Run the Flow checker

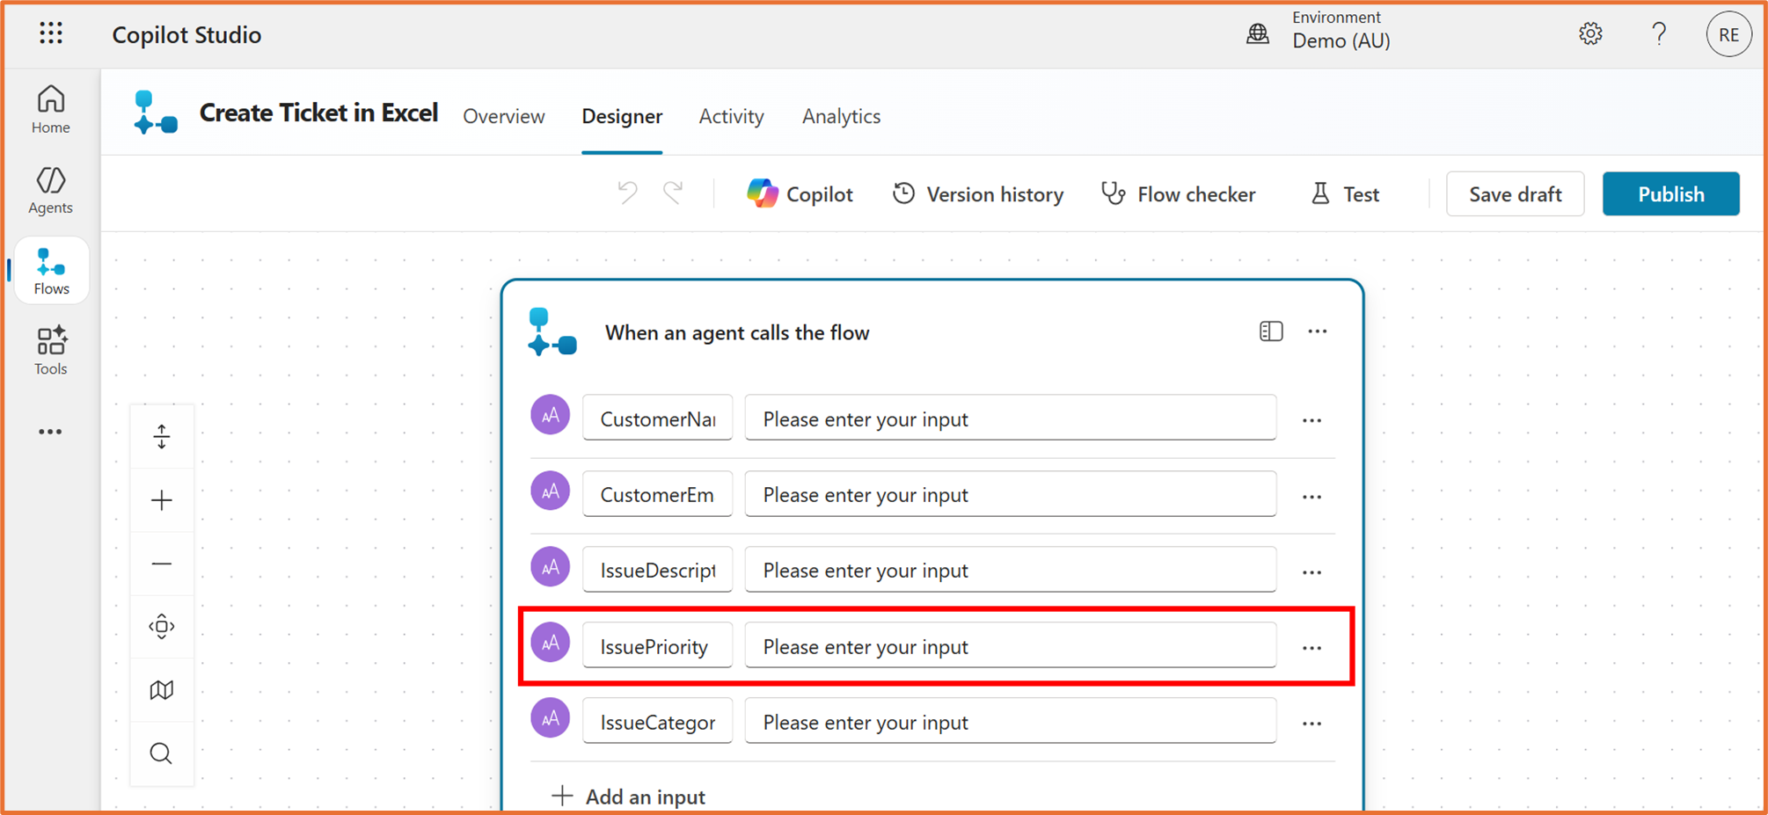[1179, 193]
